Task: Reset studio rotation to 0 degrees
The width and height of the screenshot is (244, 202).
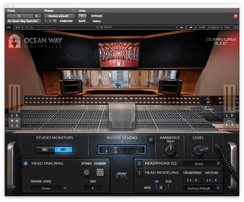Action: coord(151,140)
